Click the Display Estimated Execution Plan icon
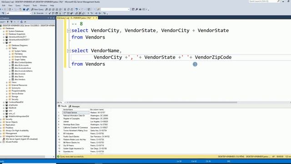This screenshot has width=291, height=164. tap(53, 13)
